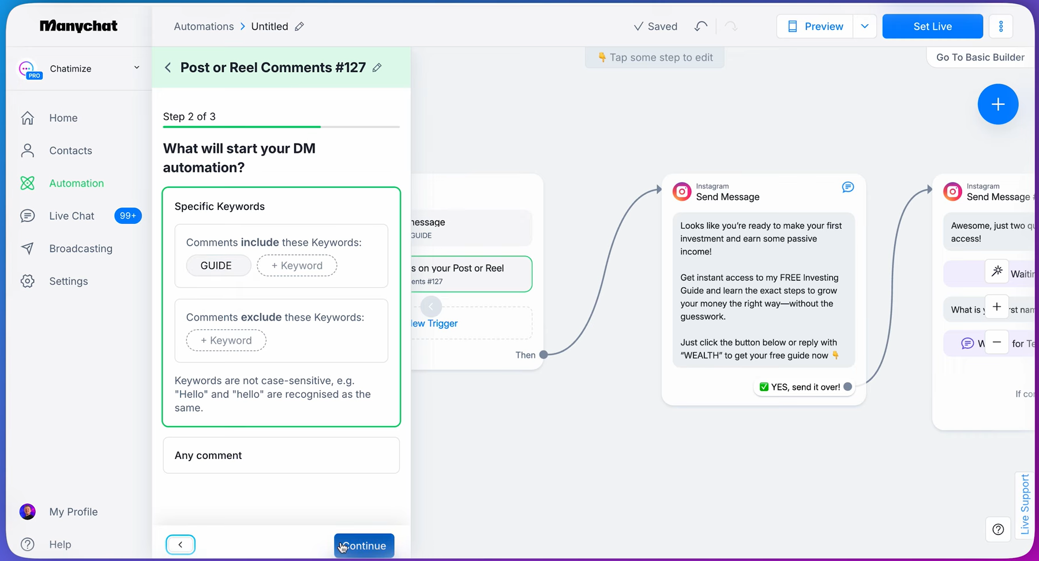This screenshot has height=561, width=1039.
Task: Open the Chatimize account switcher
Action: pos(79,69)
